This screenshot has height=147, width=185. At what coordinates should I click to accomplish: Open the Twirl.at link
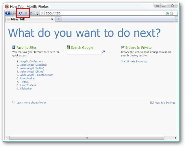click(24, 82)
